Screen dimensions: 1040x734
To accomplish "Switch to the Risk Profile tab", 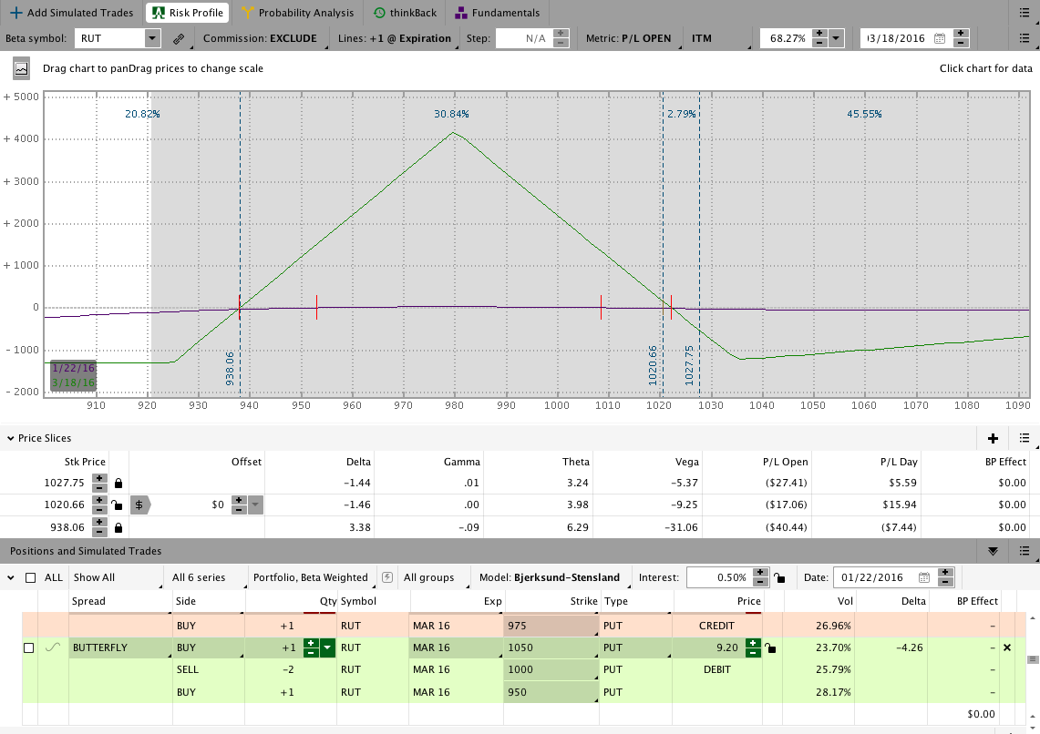I will point(189,13).
